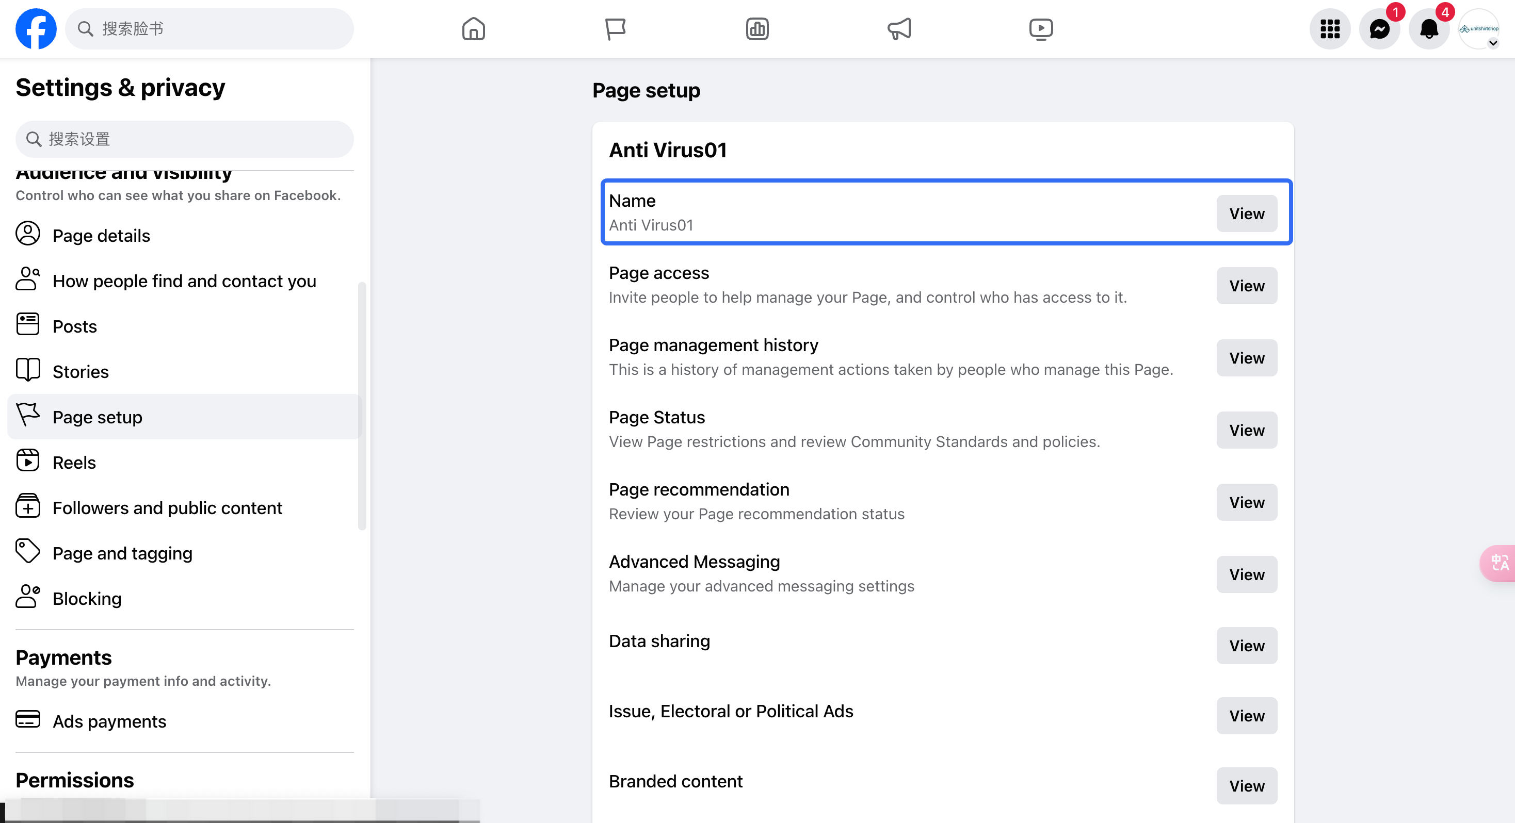Select the Reels icon in sidebar

28,460
